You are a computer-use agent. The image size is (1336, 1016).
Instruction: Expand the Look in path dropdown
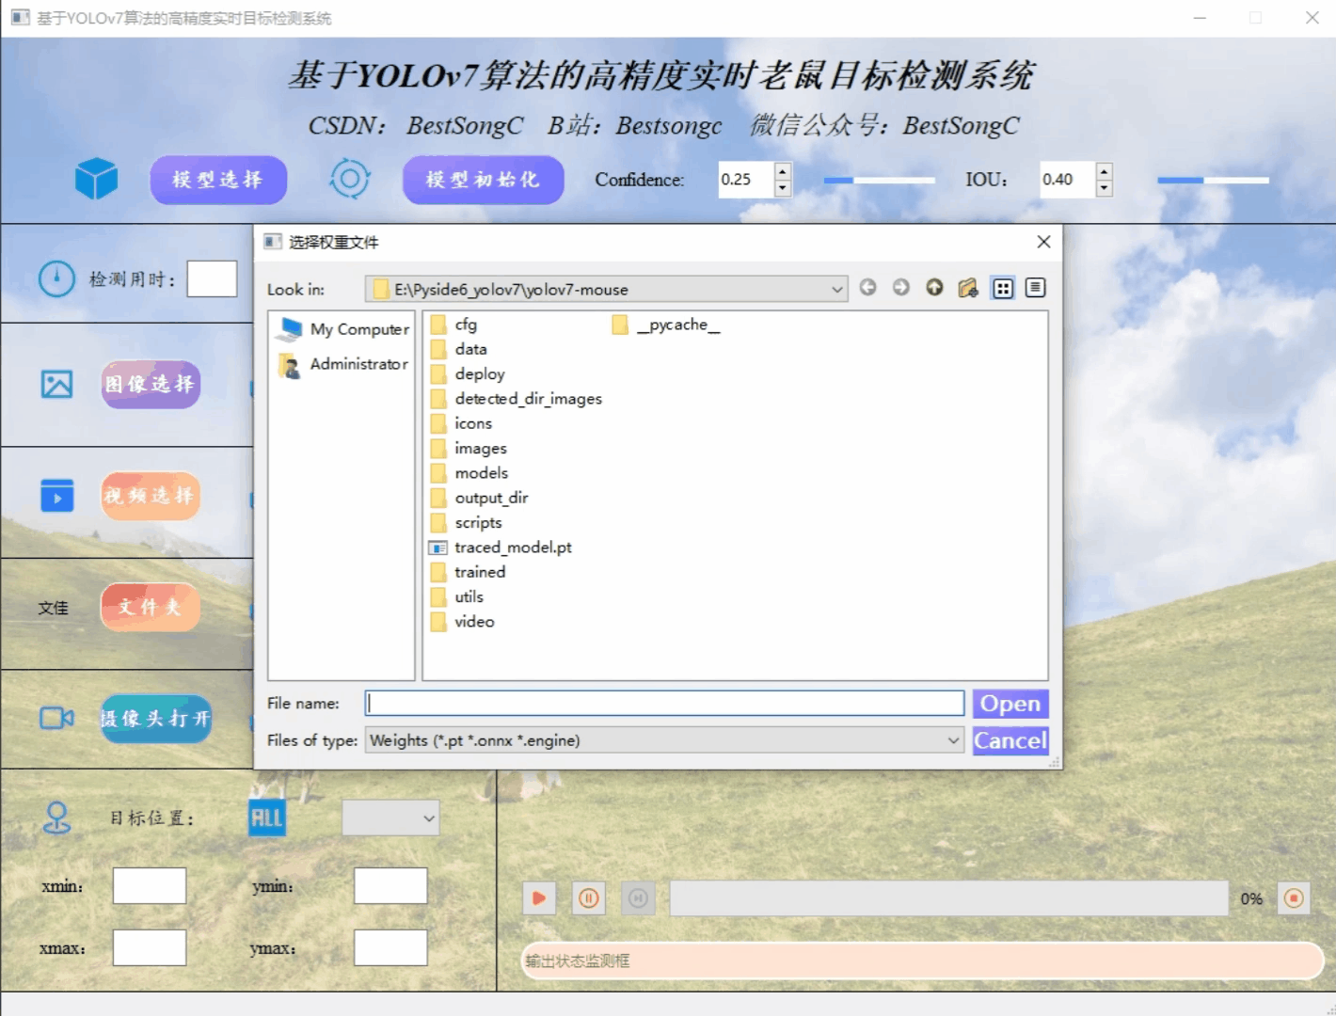[836, 289]
